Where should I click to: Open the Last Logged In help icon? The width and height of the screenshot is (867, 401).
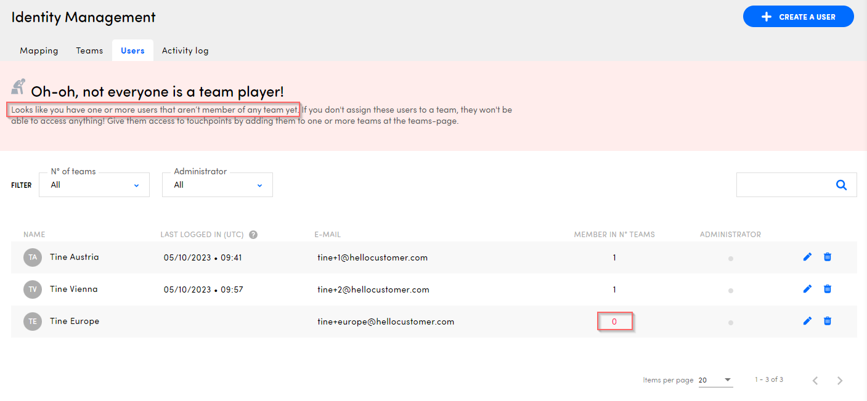(x=253, y=235)
